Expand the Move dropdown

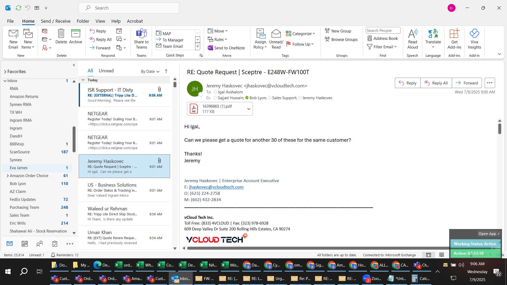tap(218, 31)
